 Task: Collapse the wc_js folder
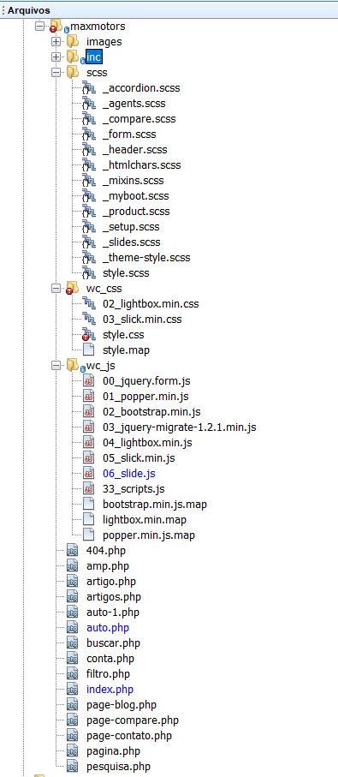[x=56, y=366]
